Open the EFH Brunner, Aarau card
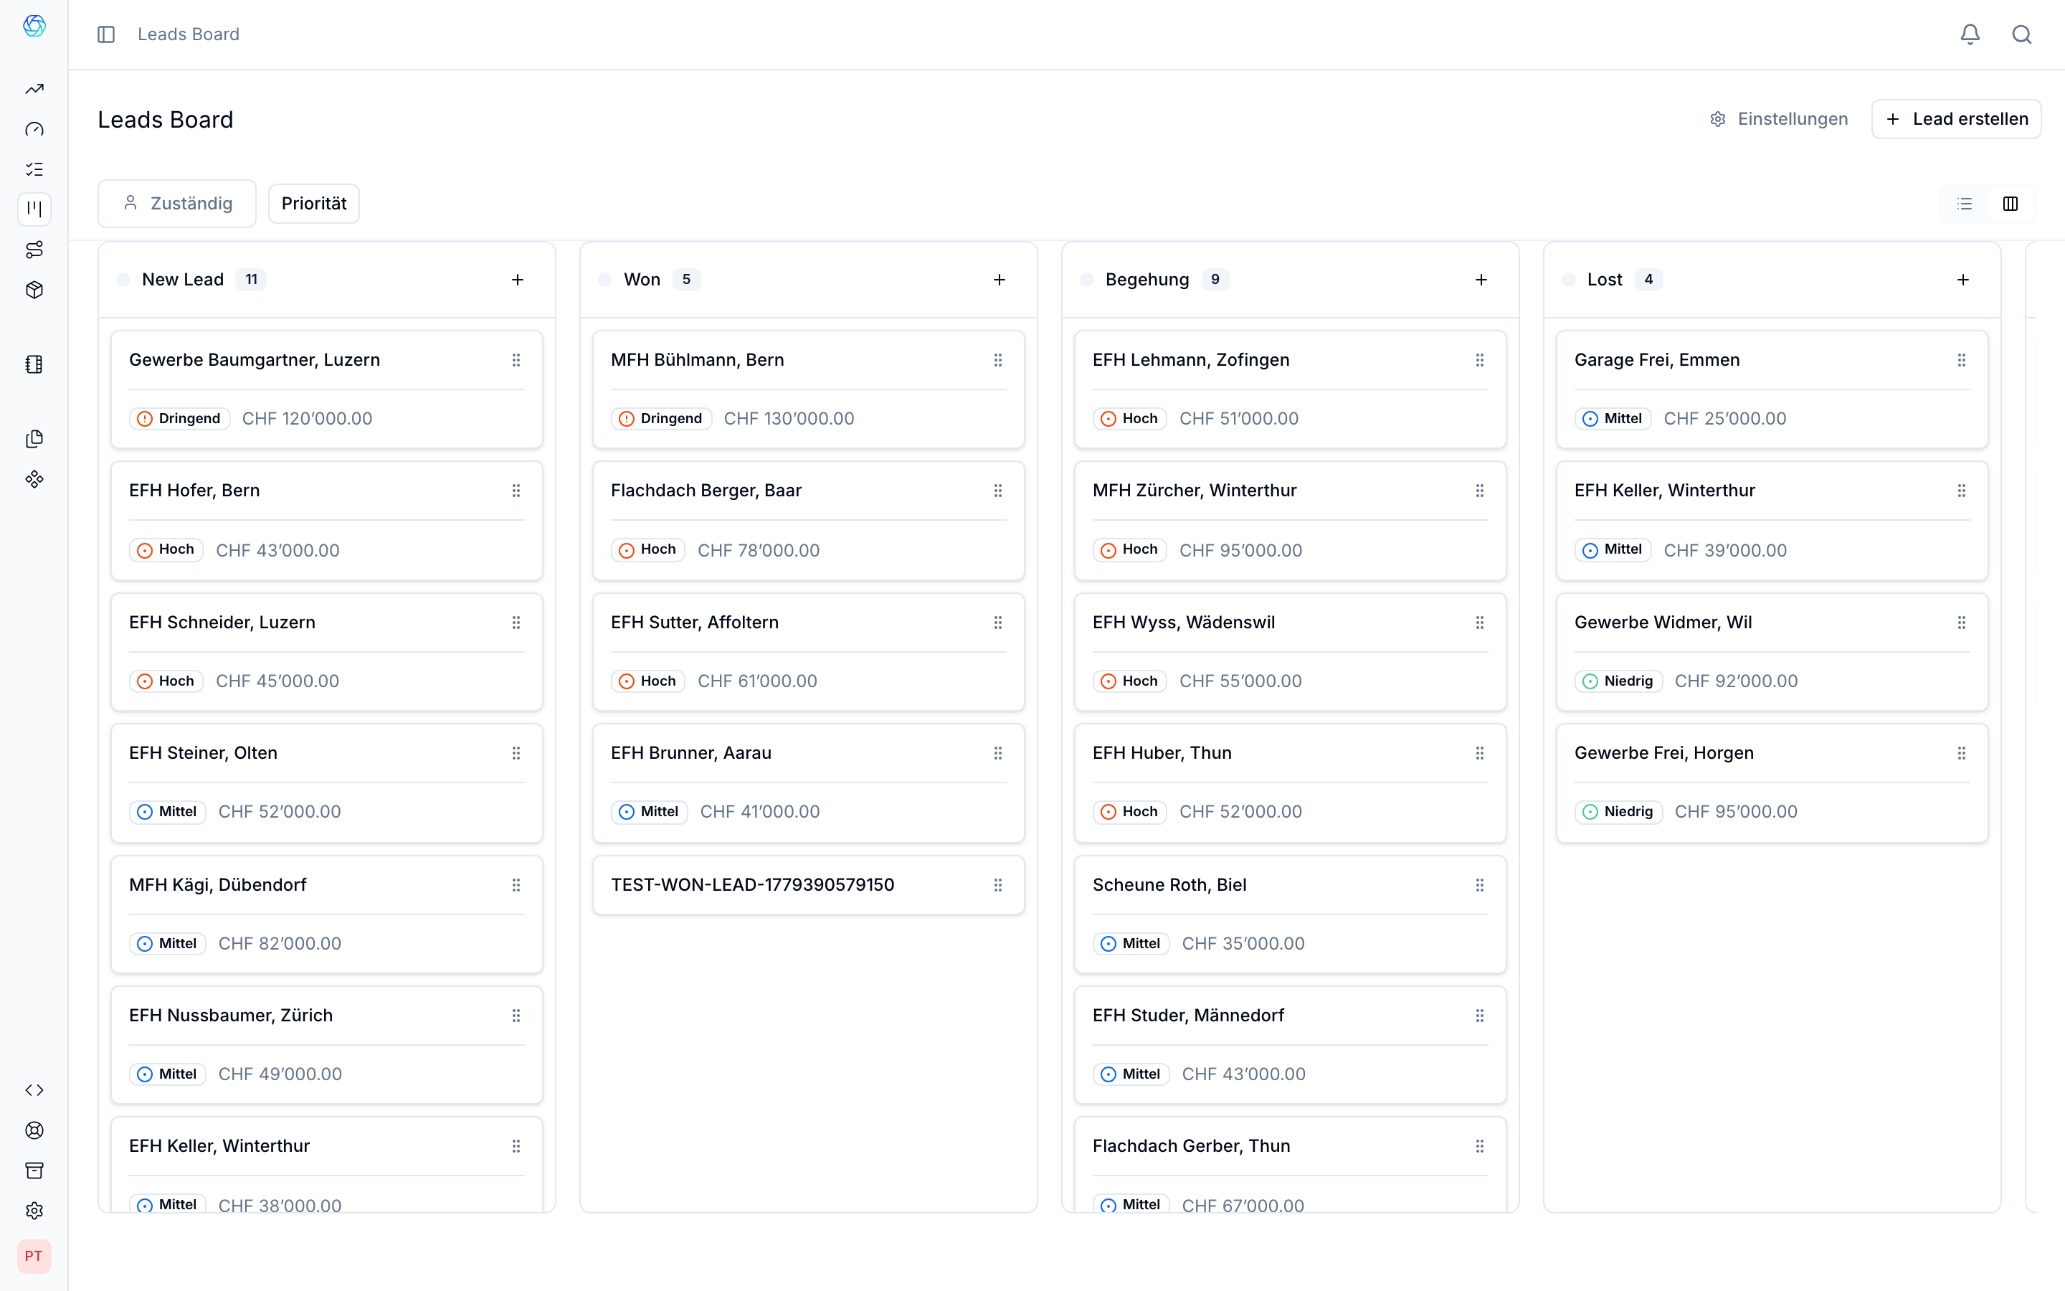 click(808, 783)
